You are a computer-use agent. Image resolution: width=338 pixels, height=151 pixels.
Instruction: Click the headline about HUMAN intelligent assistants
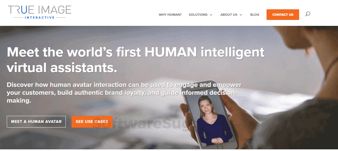(x=136, y=60)
